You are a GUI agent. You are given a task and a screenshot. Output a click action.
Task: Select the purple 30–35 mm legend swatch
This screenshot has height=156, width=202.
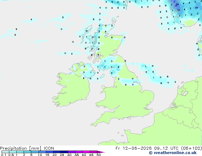tap(72, 152)
